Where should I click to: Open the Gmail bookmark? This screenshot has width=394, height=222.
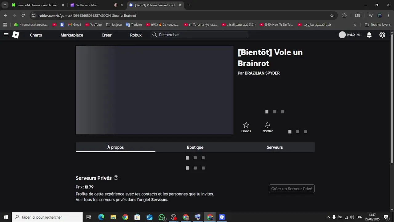(74, 25)
